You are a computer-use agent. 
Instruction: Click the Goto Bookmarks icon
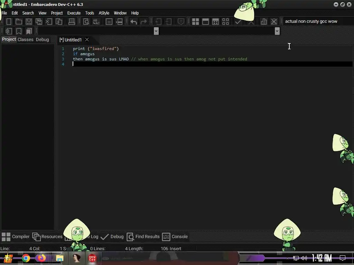coord(29,31)
